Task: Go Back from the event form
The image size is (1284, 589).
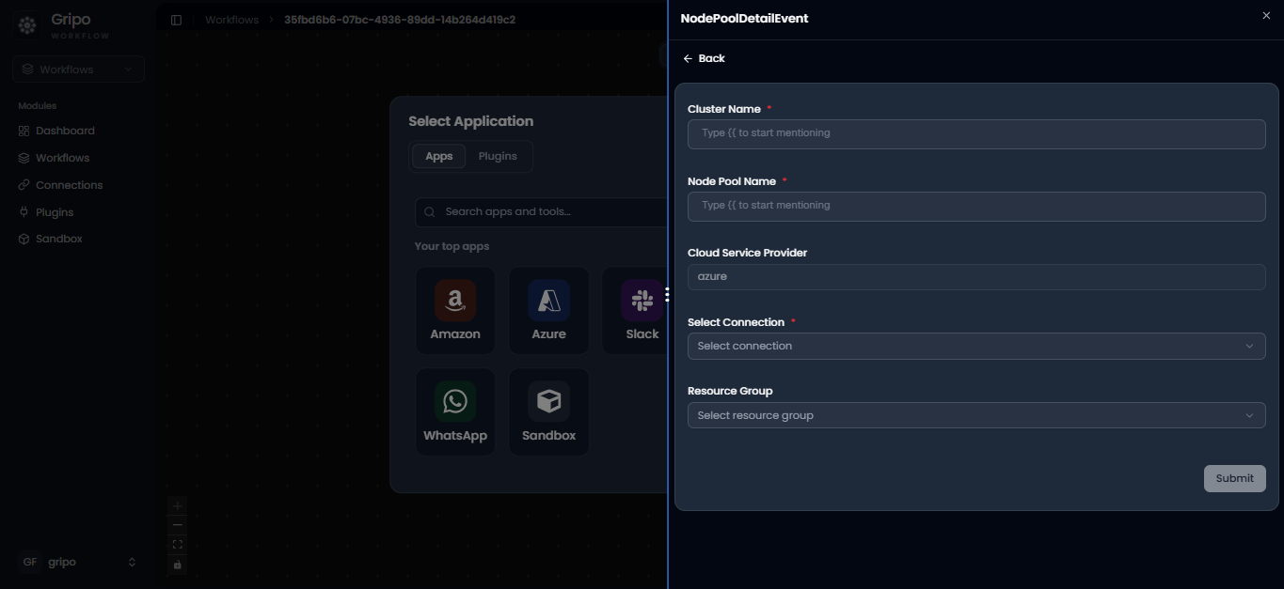Action: point(704,58)
